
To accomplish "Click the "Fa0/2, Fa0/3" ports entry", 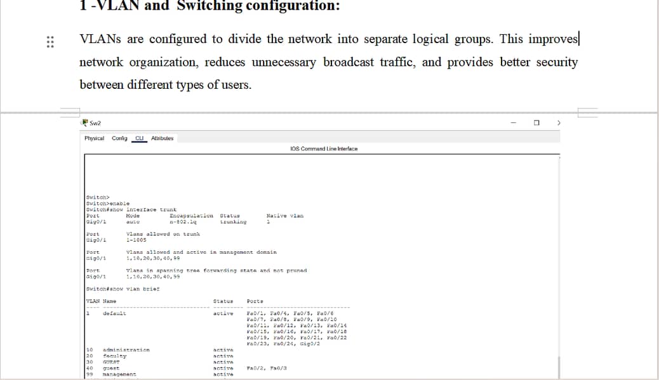I will (x=267, y=368).
